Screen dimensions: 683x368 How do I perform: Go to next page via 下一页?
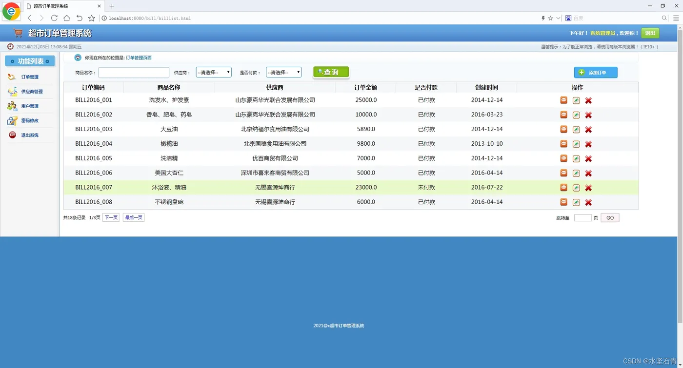click(x=111, y=217)
